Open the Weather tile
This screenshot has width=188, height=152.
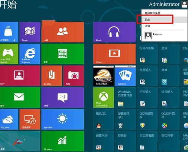[x=63, y=119]
